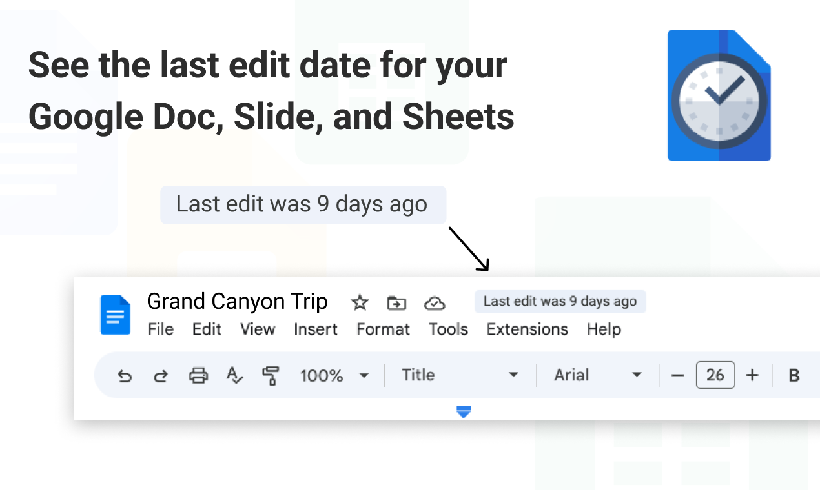Check the cloud document status icon
The image size is (820, 490).
(435, 302)
